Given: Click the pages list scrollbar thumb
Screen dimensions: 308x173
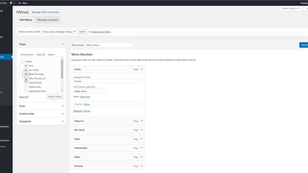Looking at the screenshot, I should 62,69.
